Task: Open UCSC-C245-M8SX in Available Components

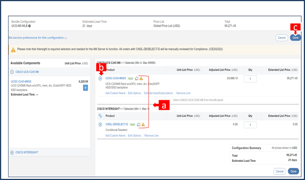Action: tap(21, 82)
